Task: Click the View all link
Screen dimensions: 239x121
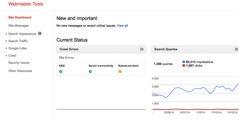Action: click(123, 26)
